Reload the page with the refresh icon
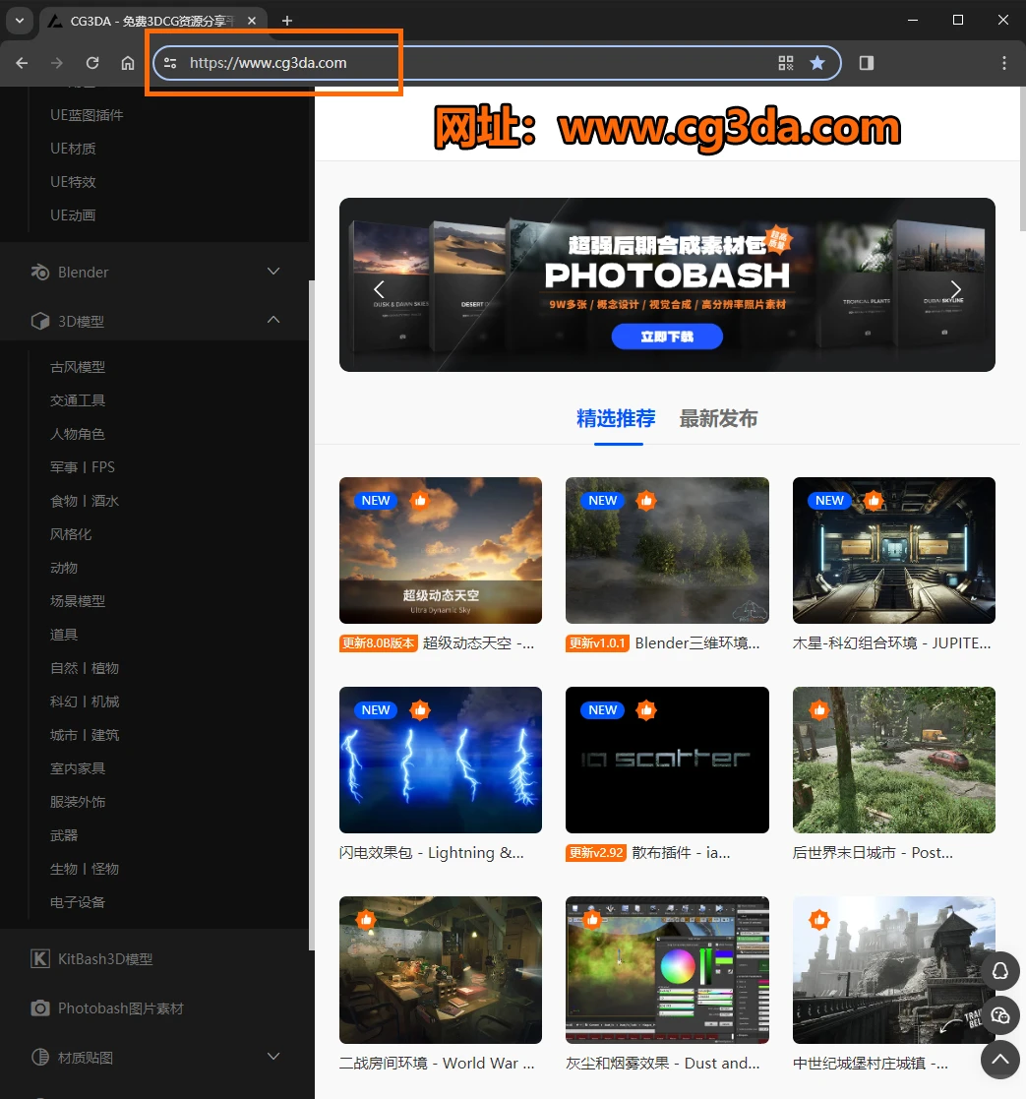This screenshot has height=1099, width=1026. click(92, 63)
